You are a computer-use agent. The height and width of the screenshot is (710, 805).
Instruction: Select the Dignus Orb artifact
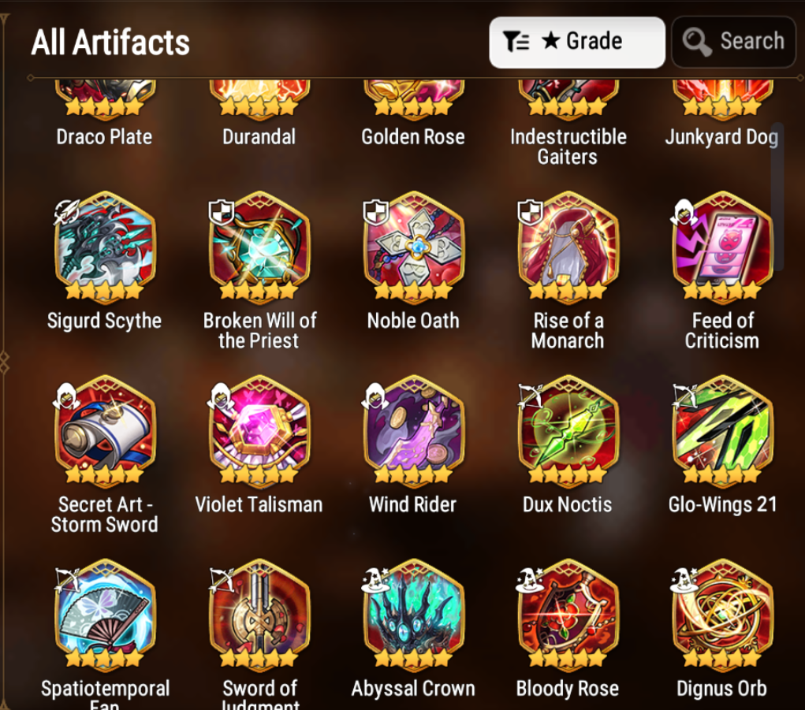(723, 614)
